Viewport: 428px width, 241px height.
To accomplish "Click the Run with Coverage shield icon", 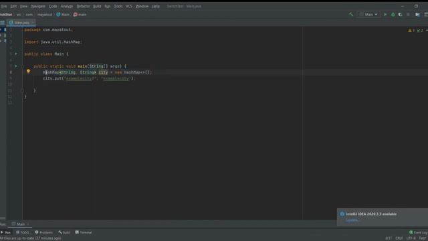I will 400,14.
